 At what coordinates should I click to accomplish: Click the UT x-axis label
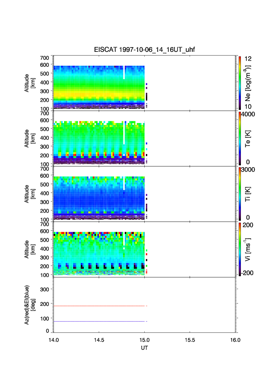click(x=144, y=348)
